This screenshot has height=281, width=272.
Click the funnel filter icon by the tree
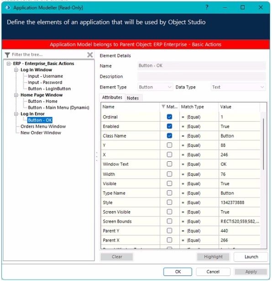7,55
